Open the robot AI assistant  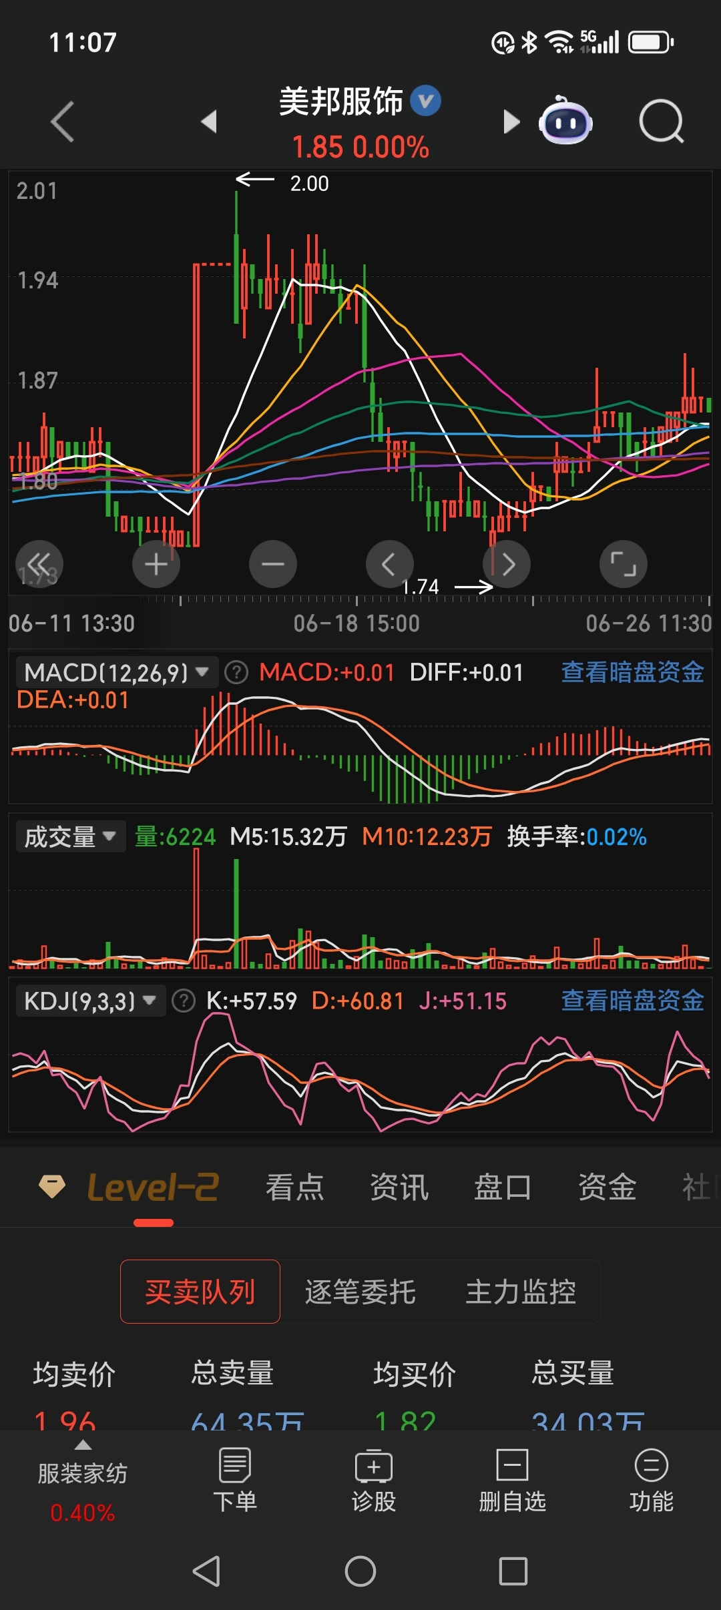tap(565, 120)
